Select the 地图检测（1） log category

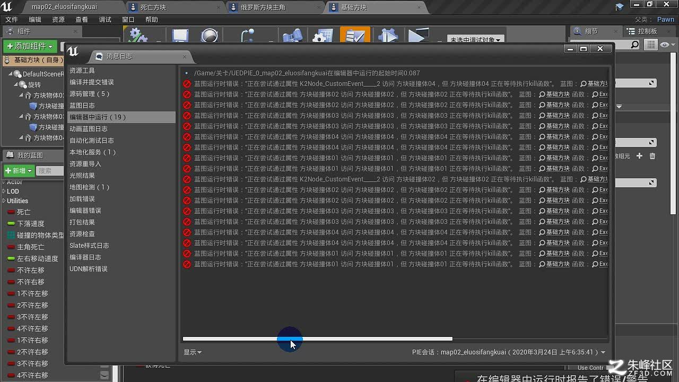click(x=121, y=187)
